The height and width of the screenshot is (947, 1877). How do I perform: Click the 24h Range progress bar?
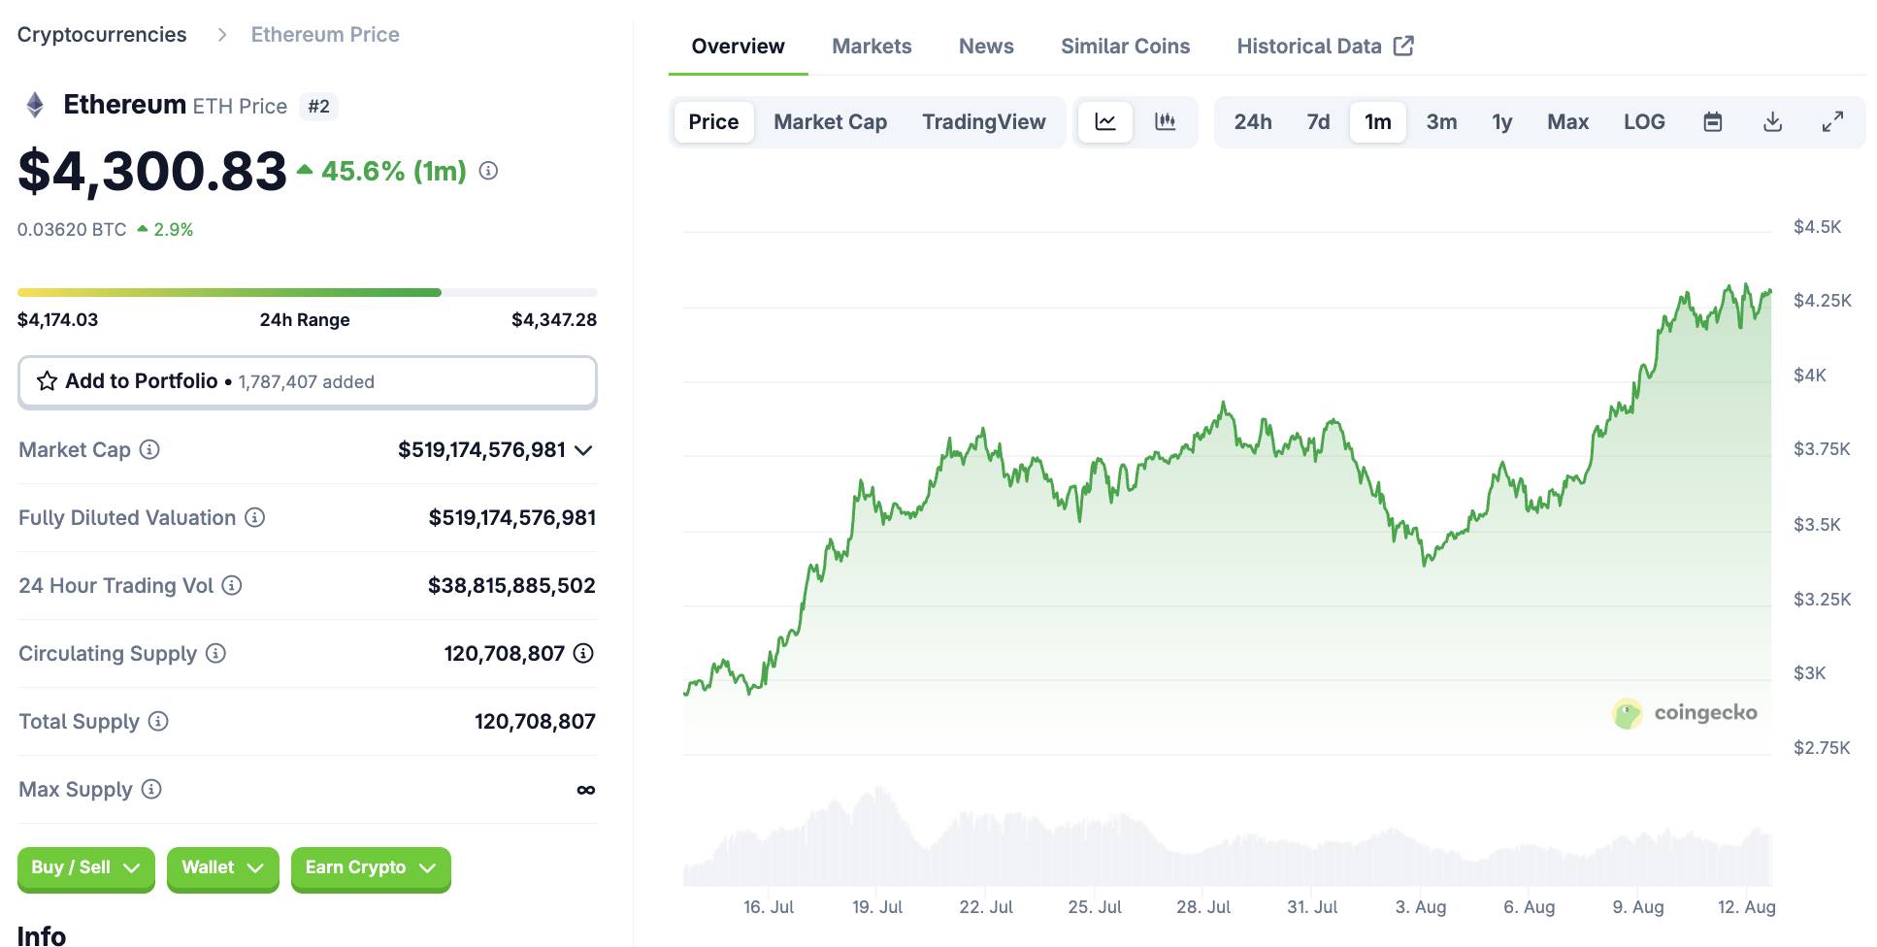pyautogui.click(x=307, y=292)
